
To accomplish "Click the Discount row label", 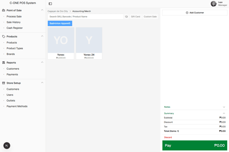I will tap(168, 122).
